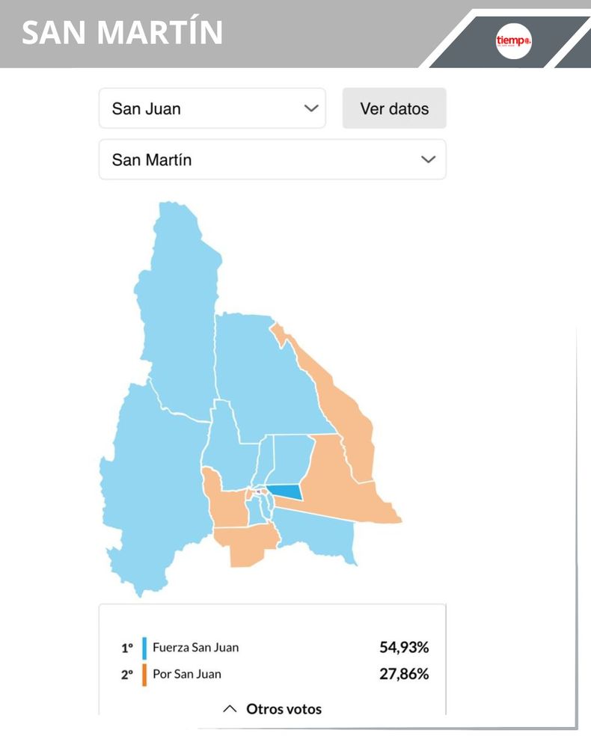
Task: Click the orange southernmost department on the map
Action: click(247, 546)
